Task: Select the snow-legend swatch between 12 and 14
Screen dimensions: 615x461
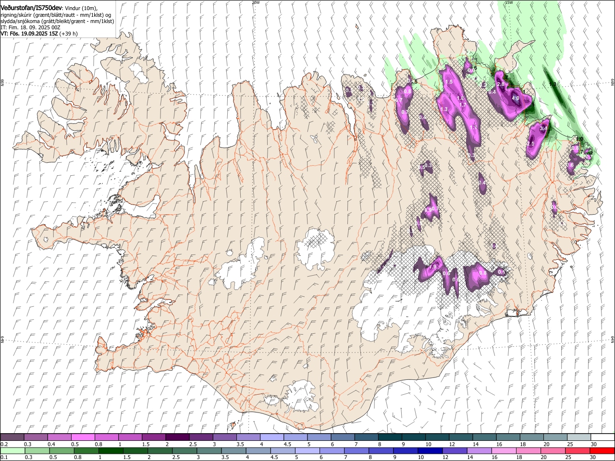Action: pyautogui.click(x=460, y=437)
